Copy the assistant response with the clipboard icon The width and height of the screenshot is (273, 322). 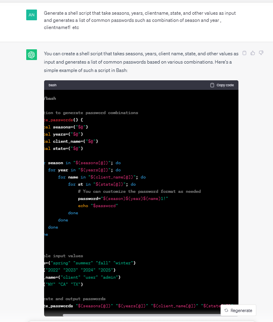click(244, 53)
